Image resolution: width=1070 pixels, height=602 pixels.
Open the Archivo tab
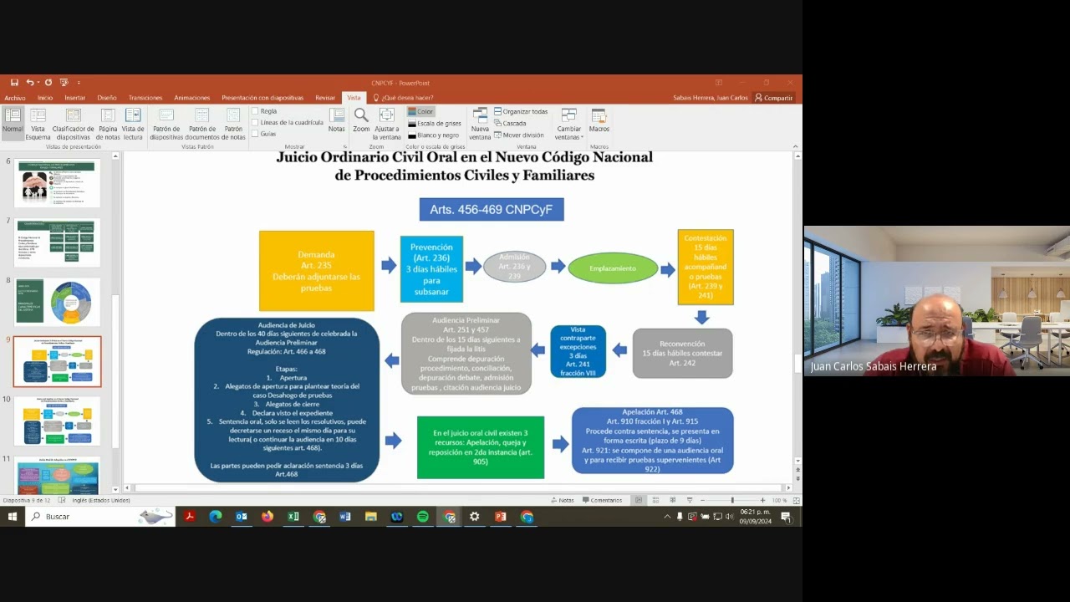pyautogui.click(x=15, y=98)
